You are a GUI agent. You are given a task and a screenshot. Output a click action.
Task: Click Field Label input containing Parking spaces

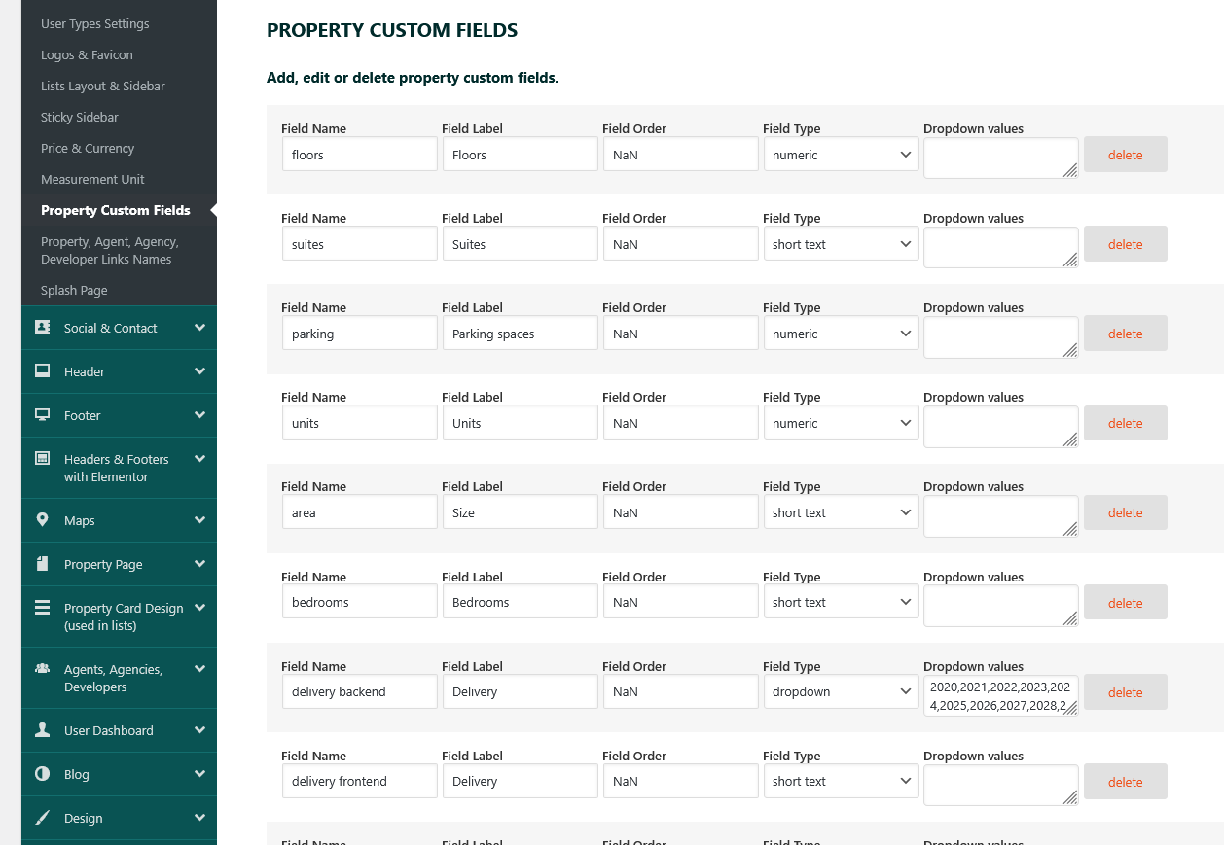point(520,334)
